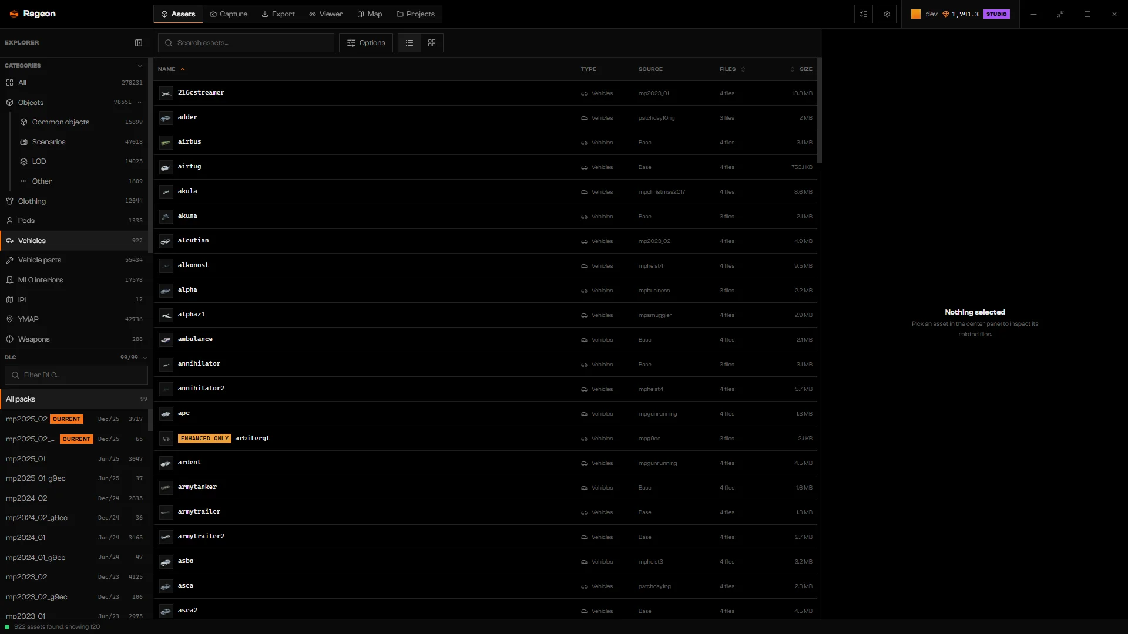Select the Vehicle parts wrench icon
The width and height of the screenshot is (1128, 634).
[10, 260]
